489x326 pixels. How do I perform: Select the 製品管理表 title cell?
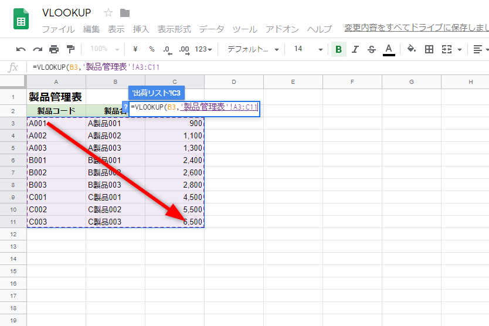click(56, 97)
